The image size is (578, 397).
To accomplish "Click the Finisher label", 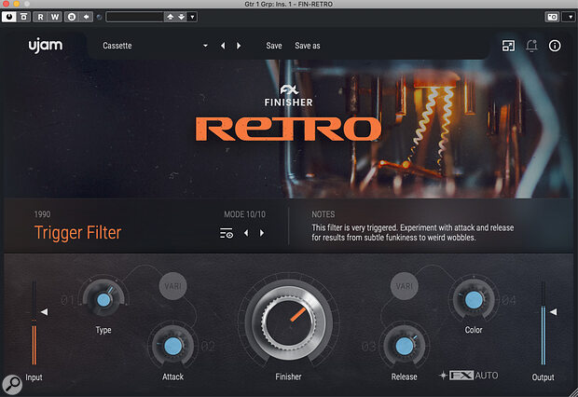I will click(x=288, y=376).
